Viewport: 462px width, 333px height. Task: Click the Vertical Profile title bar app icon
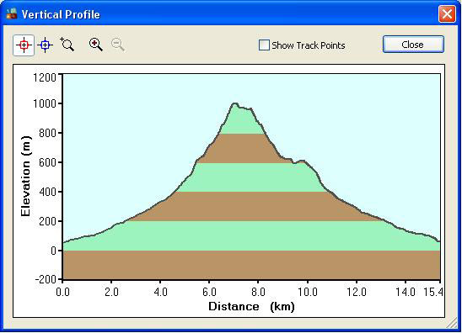point(12,13)
